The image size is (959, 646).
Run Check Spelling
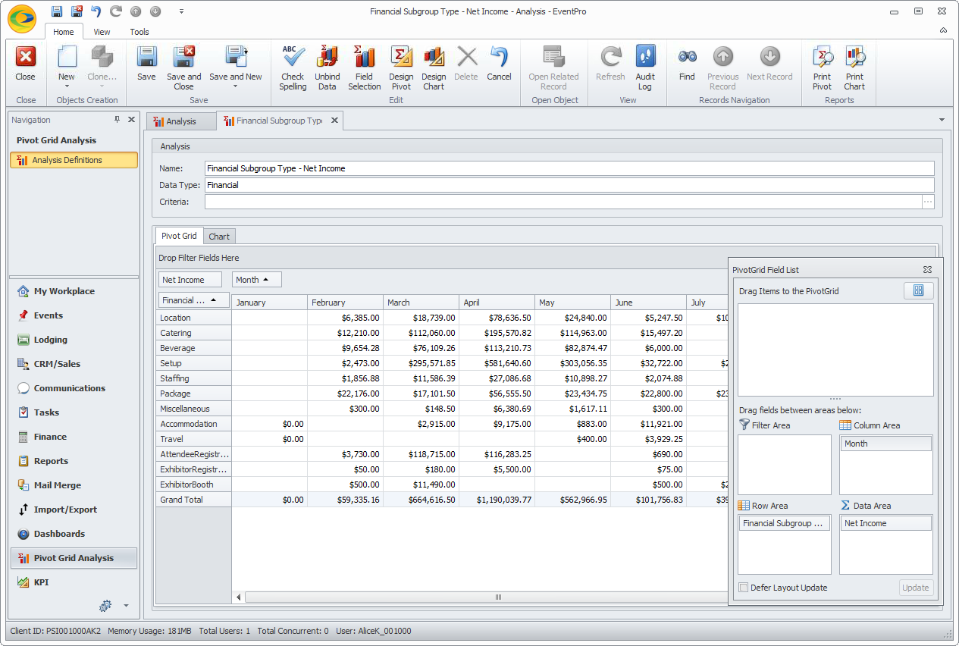[293, 67]
